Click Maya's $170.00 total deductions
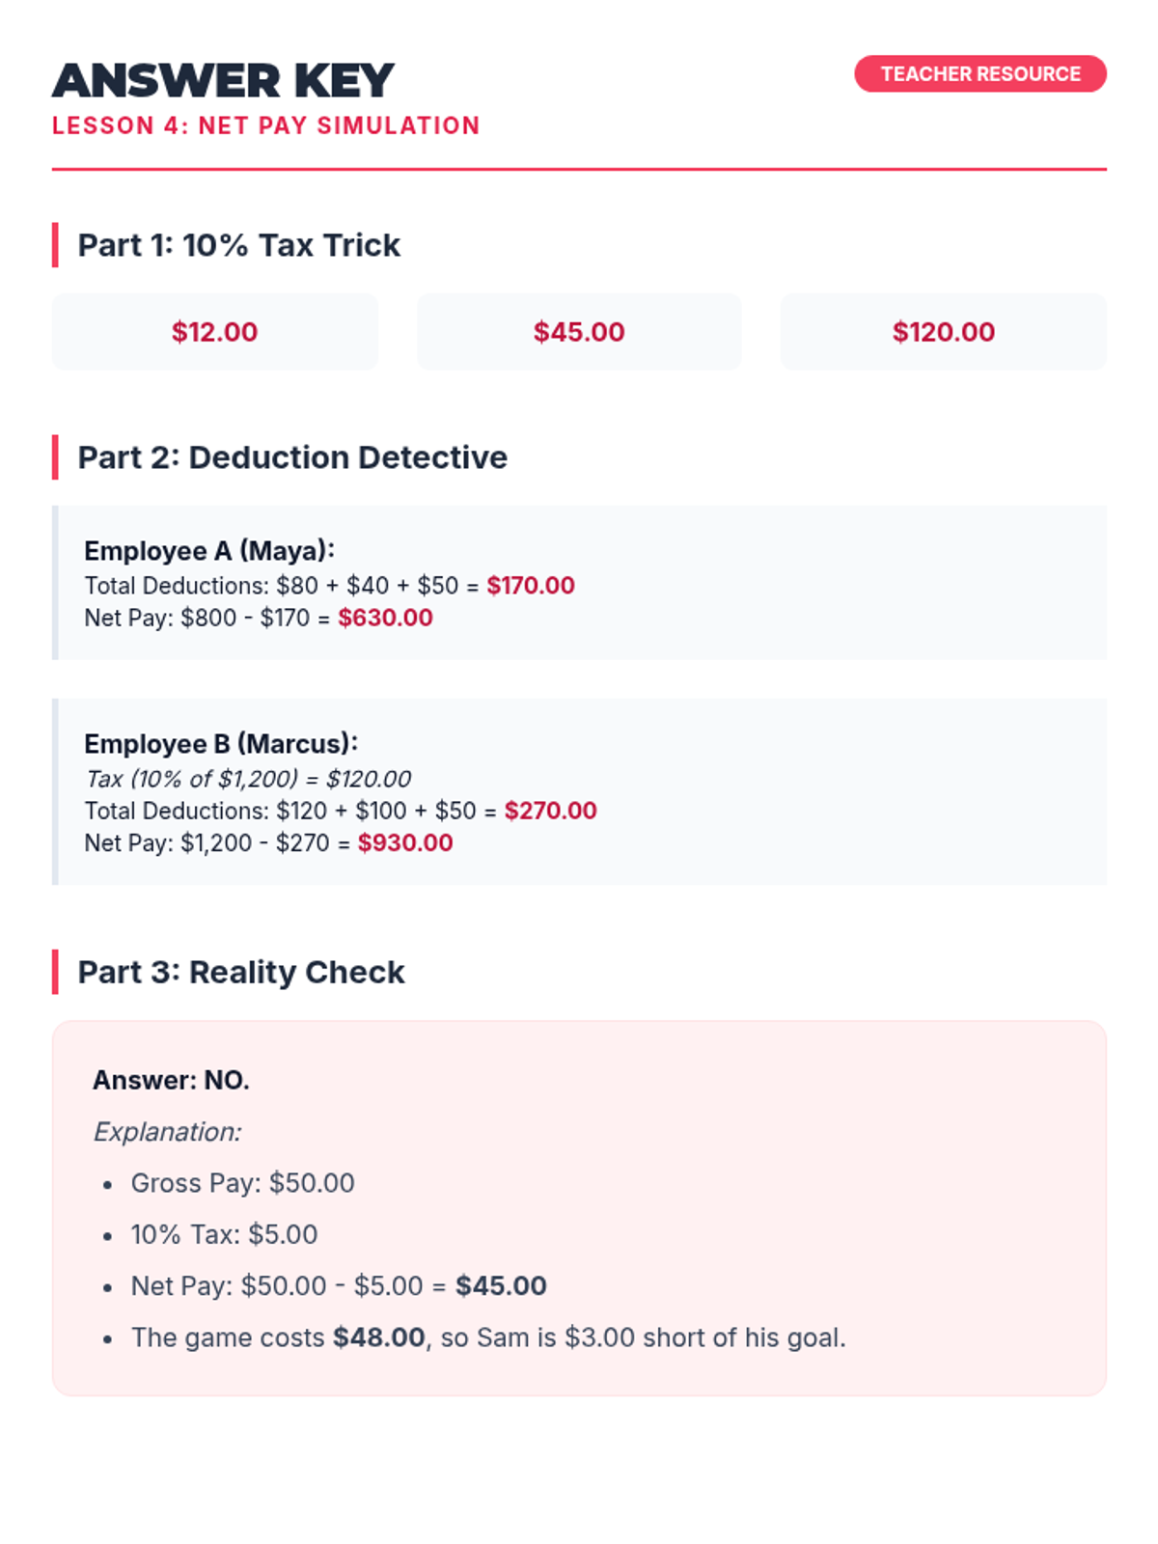This screenshot has width=1158, height=1544. click(x=531, y=586)
